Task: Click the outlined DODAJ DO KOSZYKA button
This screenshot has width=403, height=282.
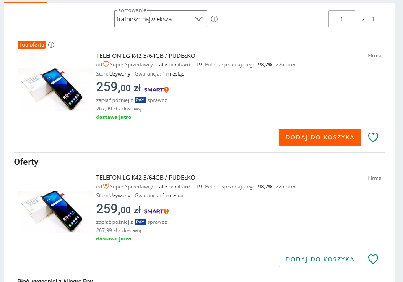Action: coord(320,259)
